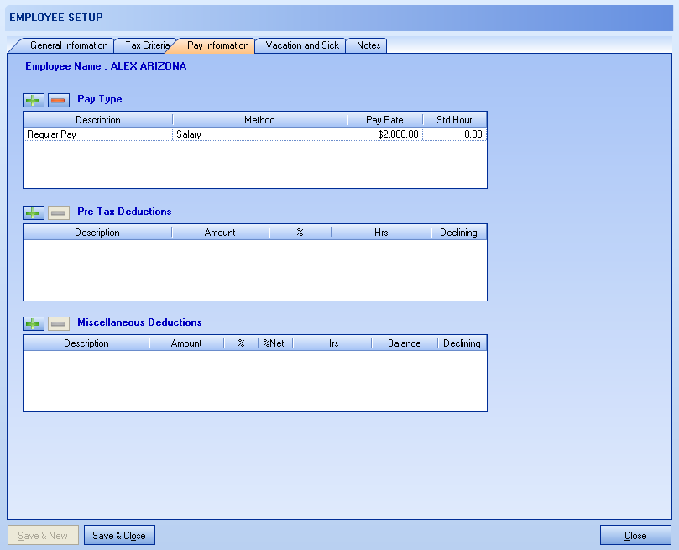This screenshot has height=550, width=679.
Task: Select the $2,000.00 pay rate cell
Action: (x=384, y=134)
